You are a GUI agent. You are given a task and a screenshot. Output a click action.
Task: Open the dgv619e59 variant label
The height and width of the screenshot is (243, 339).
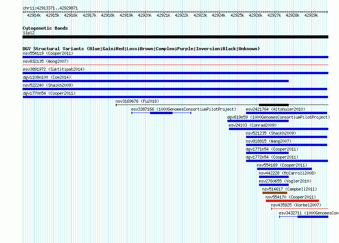[x=278, y=117]
